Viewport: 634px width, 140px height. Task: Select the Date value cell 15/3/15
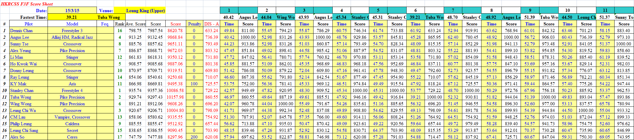click(x=72, y=11)
